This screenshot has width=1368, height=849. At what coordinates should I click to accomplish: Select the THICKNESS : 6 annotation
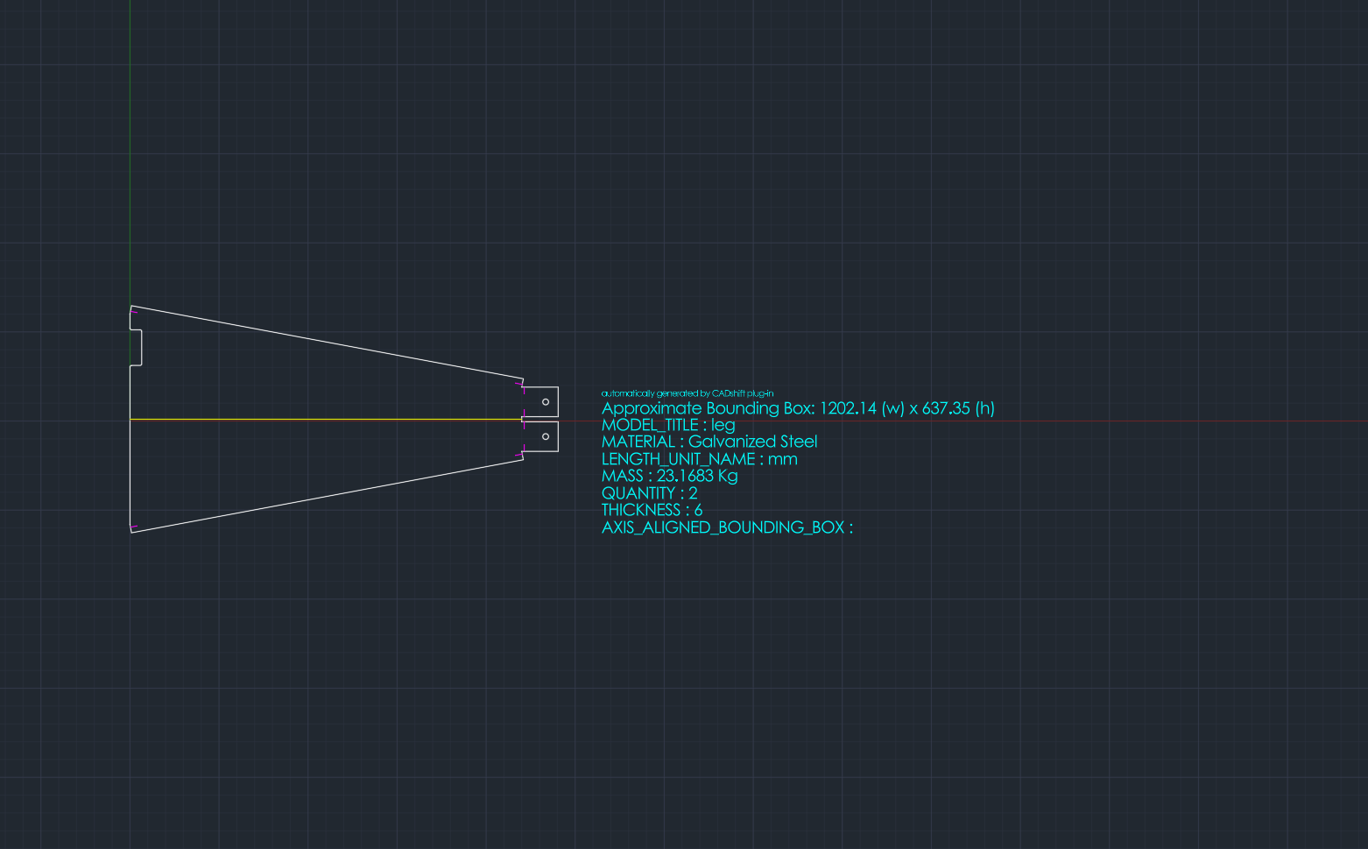point(652,510)
